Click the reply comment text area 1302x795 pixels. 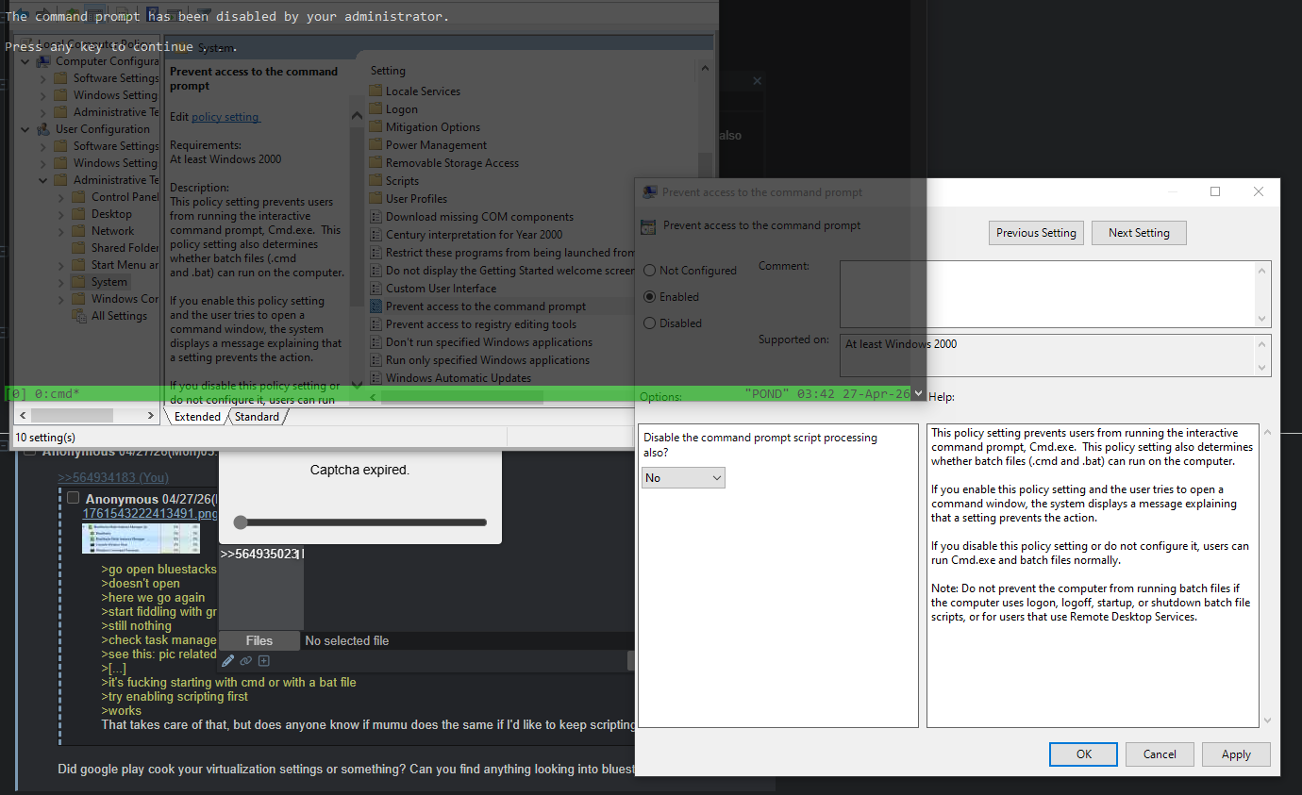pyautogui.click(x=261, y=587)
